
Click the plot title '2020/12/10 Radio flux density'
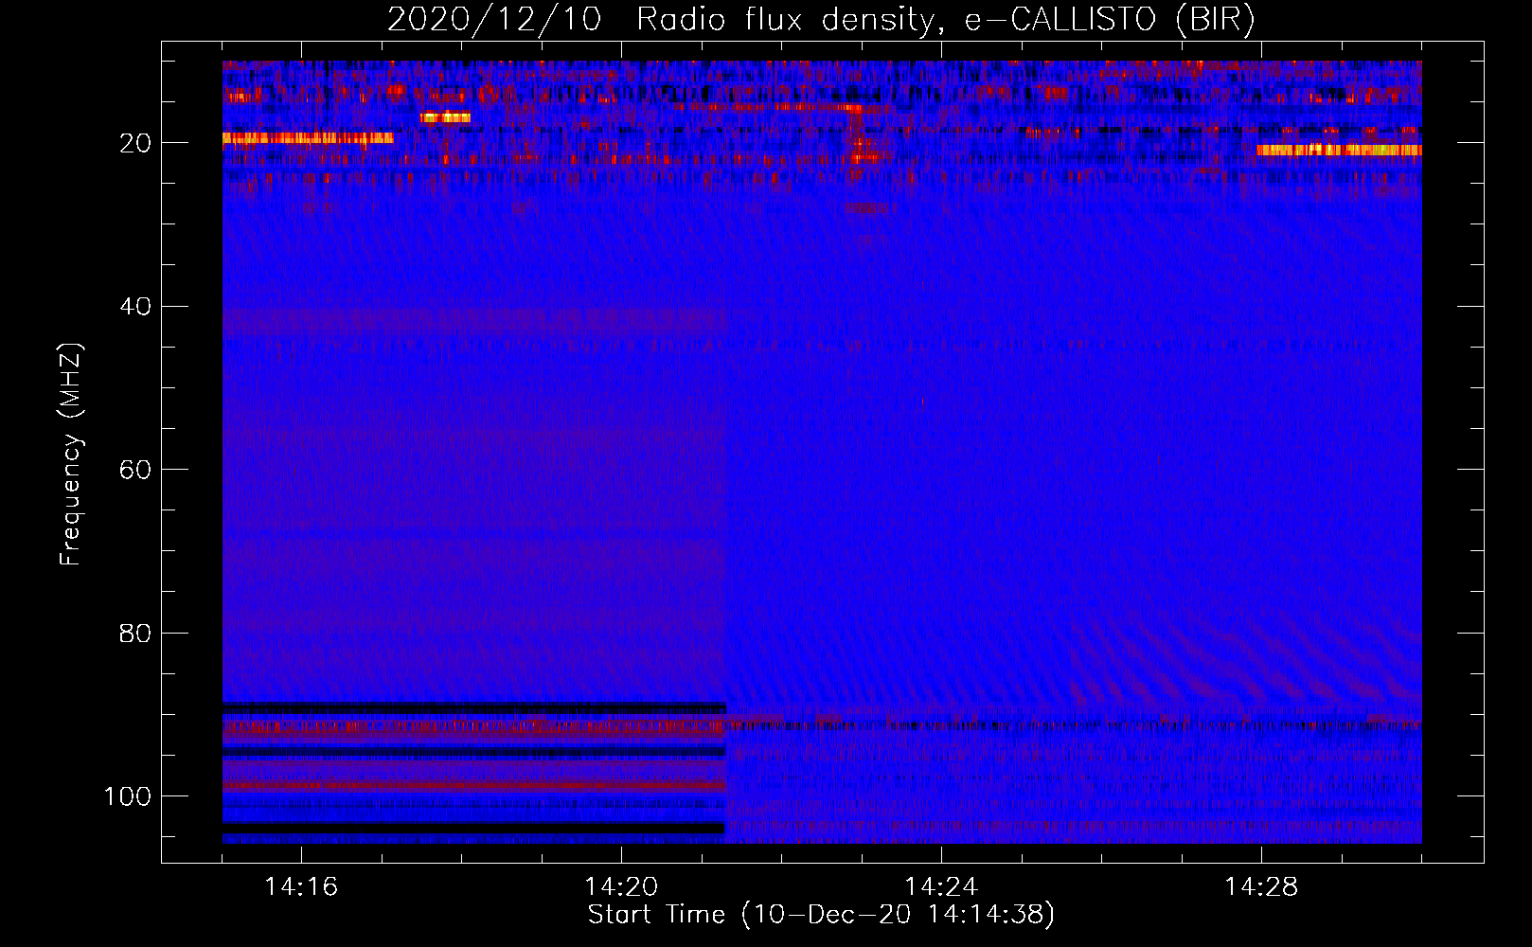pyautogui.click(x=821, y=20)
